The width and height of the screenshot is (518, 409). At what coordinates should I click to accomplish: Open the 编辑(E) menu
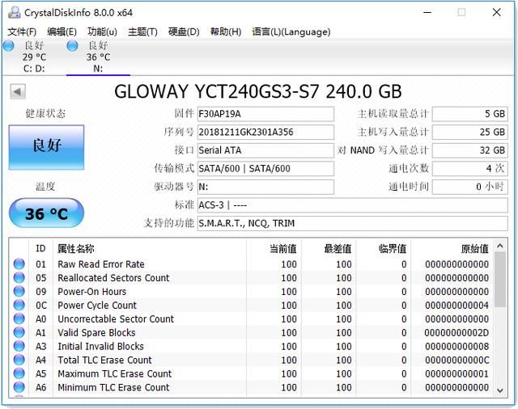(x=62, y=32)
